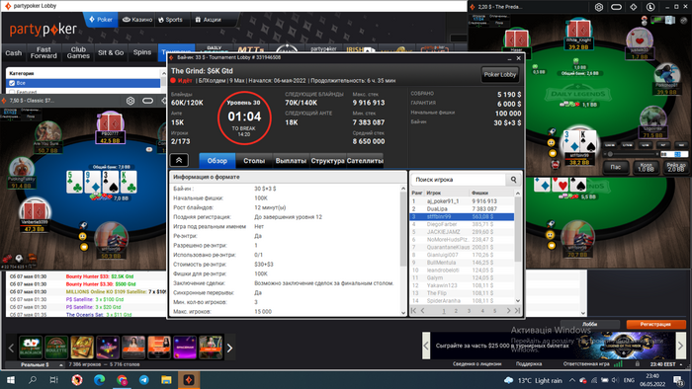Open emoji smiley at Classic $7 table
Viewport: 692px width, 389px height.
pyautogui.click(x=82, y=237)
